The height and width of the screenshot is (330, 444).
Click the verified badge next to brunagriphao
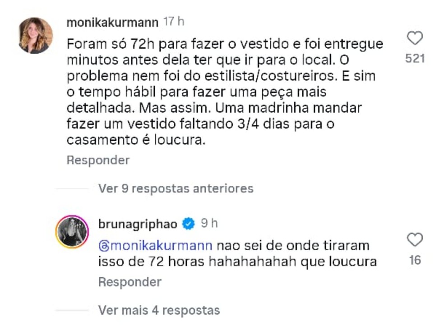coord(189,223)
